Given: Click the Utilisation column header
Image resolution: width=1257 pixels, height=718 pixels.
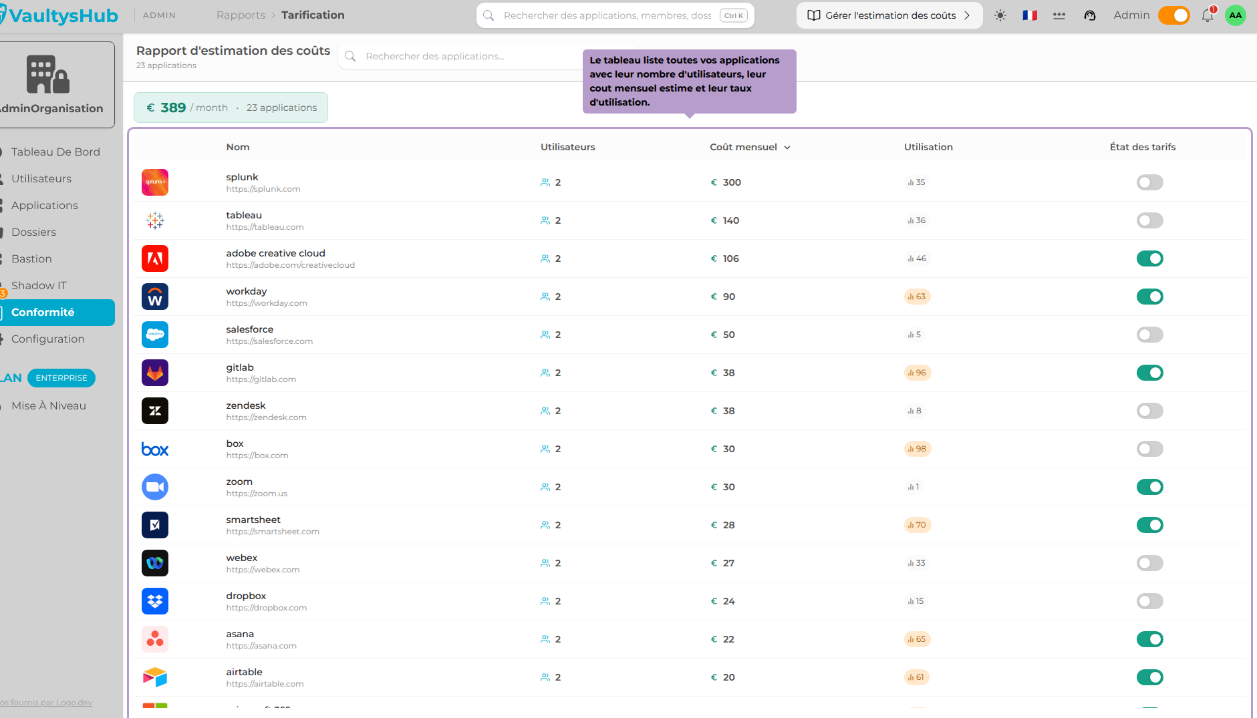Looking at the screenshot, I should click(928, 148).
